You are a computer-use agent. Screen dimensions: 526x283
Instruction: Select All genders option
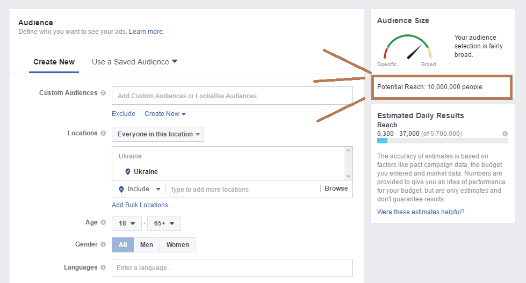tap(123, 245)
